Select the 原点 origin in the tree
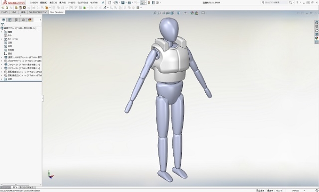 pos(10,54)
